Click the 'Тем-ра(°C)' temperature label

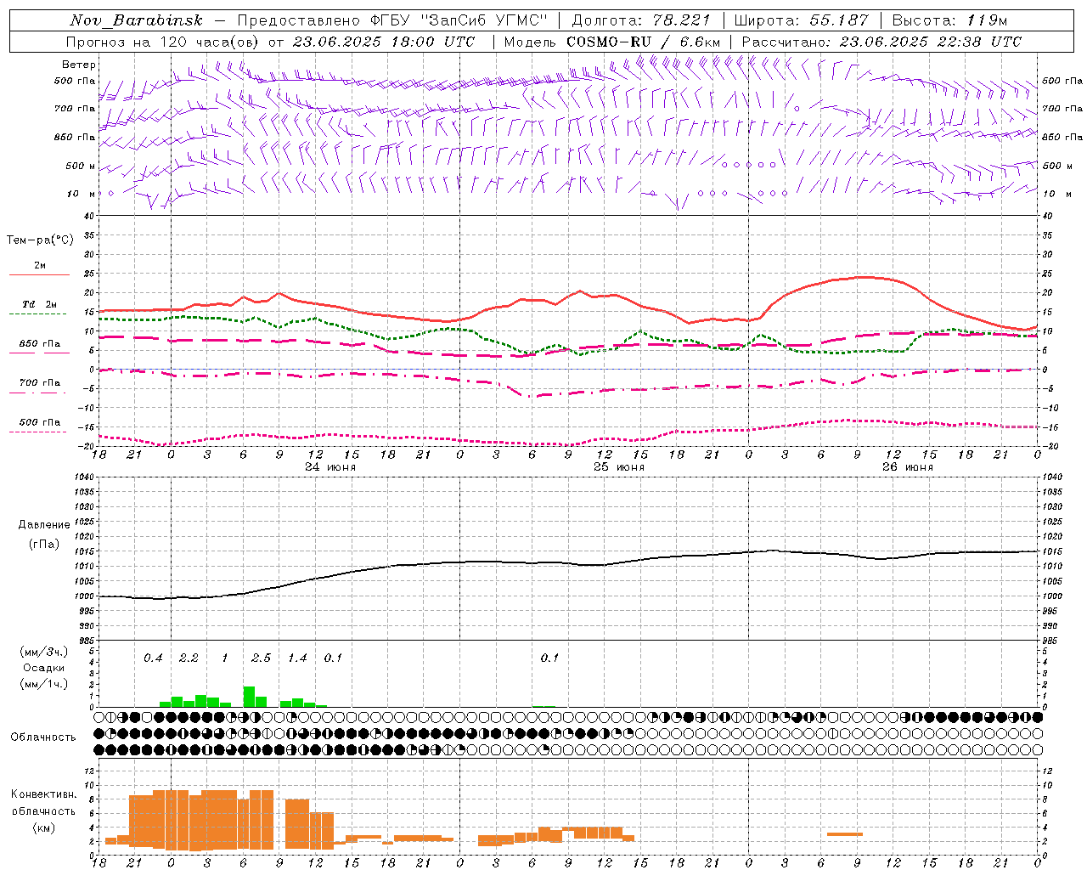(x=40, y=240)
